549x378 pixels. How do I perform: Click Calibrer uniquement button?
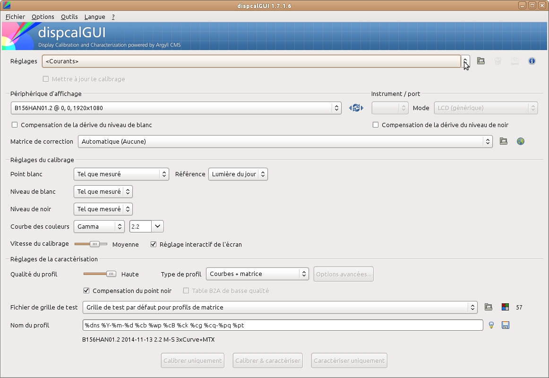pyautogui.click(x=193, y=361)
